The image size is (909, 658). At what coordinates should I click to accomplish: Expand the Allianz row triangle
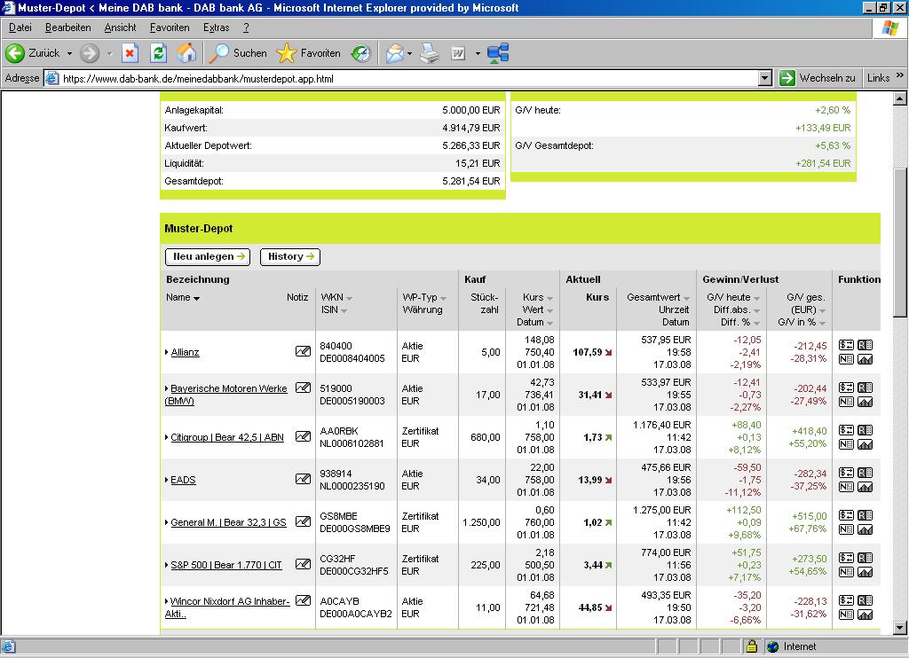pyautogui.click(x=167, y=353)
